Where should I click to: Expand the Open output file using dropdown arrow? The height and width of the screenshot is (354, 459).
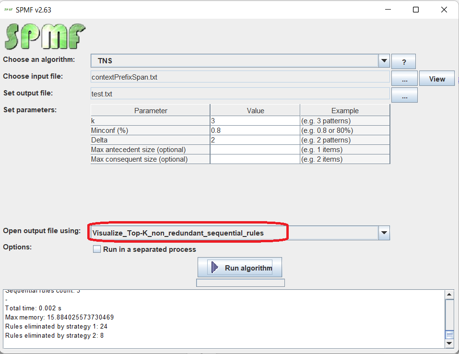(384, 233)
